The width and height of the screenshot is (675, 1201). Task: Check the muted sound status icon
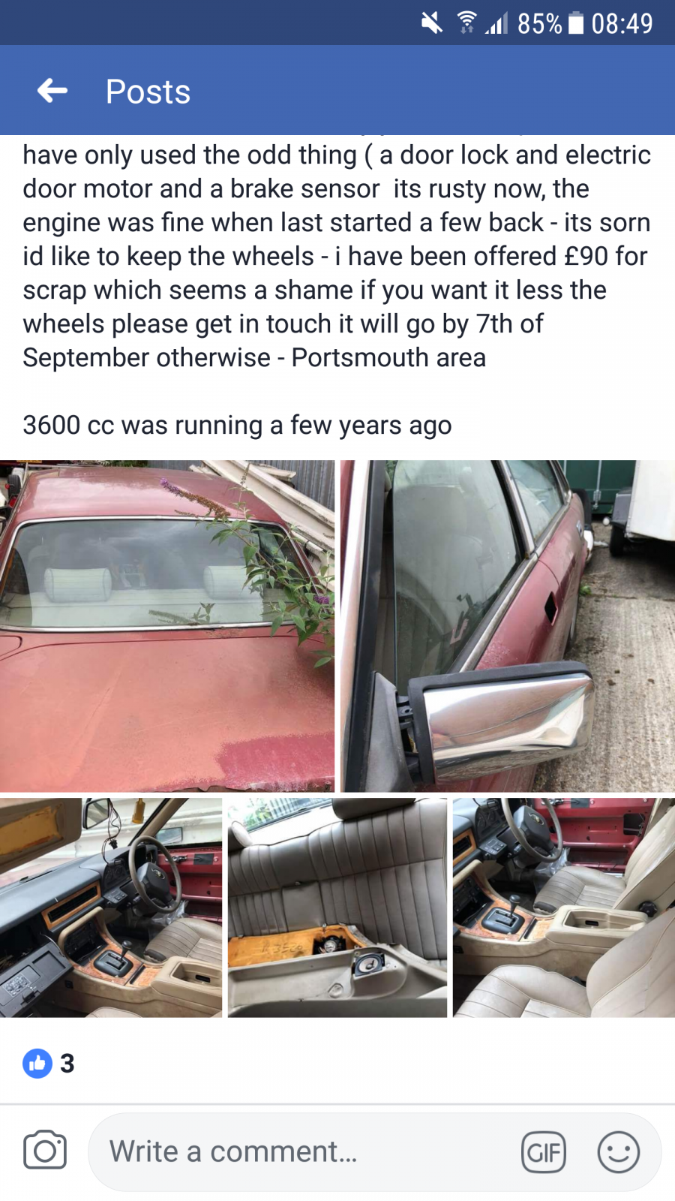coord(432,23)
